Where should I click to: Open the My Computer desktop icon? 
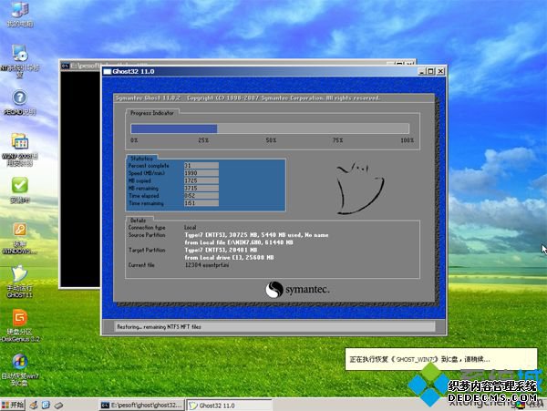[x=19, y=11]
